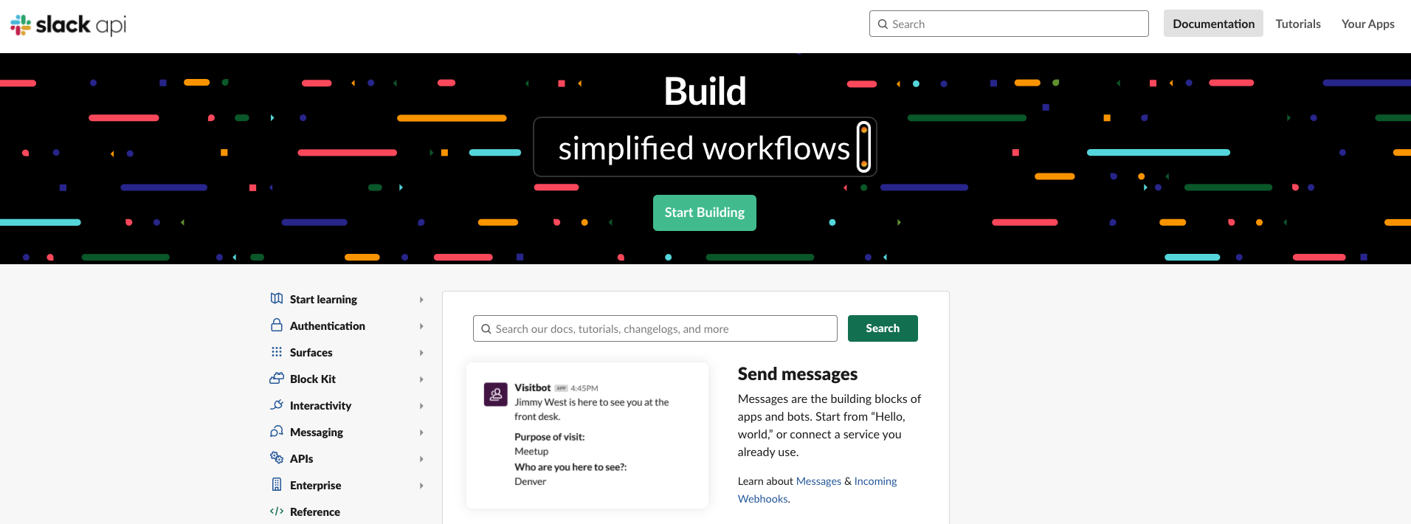Screen dimensions: 1411x524
Task: Expand the Surfaces arrow
Action: [421, 353]
